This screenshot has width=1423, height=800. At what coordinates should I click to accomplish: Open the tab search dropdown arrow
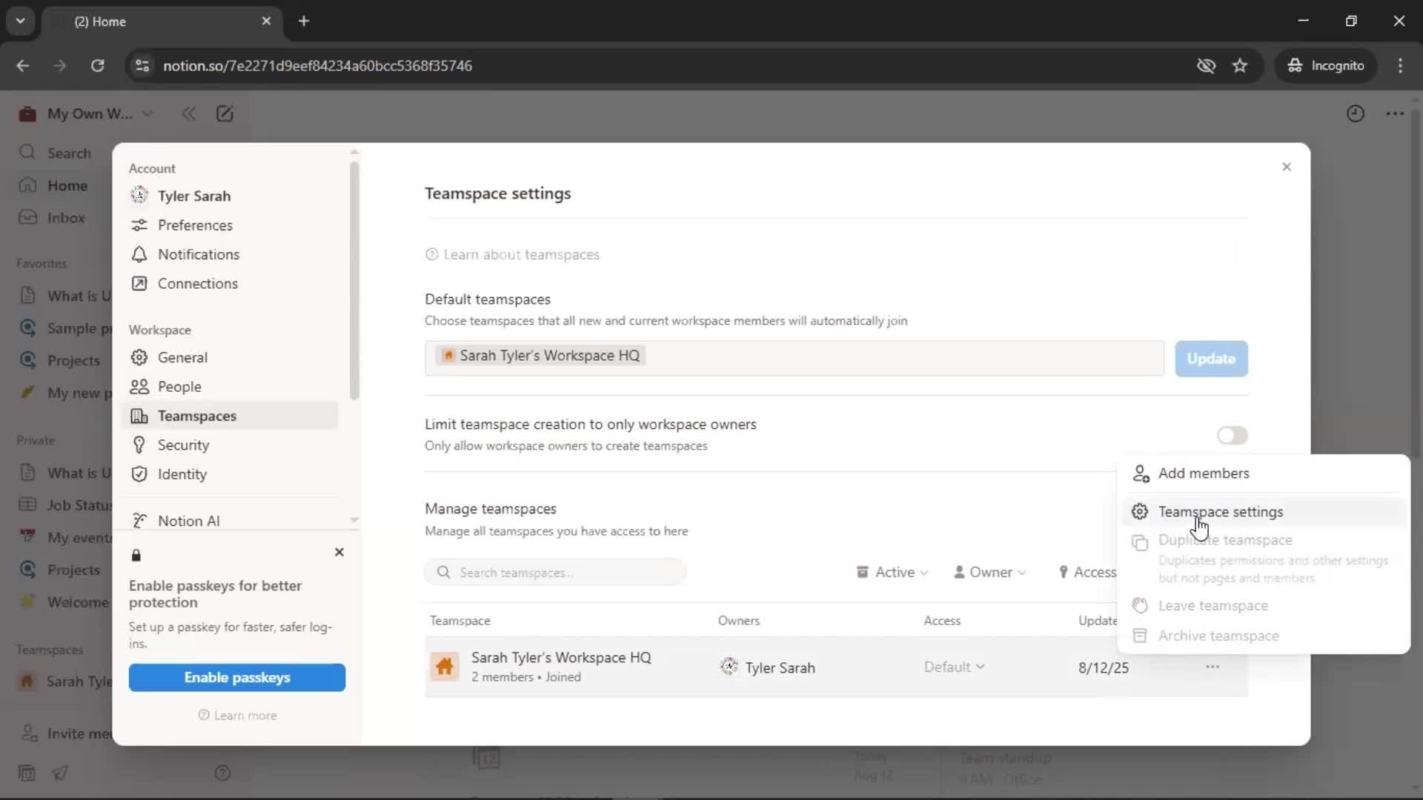coord(21,21)
